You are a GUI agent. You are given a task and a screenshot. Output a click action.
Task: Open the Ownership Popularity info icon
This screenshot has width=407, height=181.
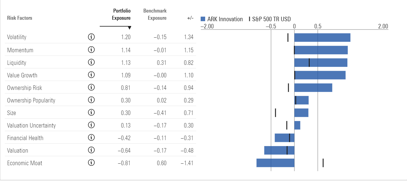91,100
